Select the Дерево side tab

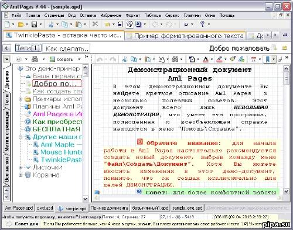[7, 80]
